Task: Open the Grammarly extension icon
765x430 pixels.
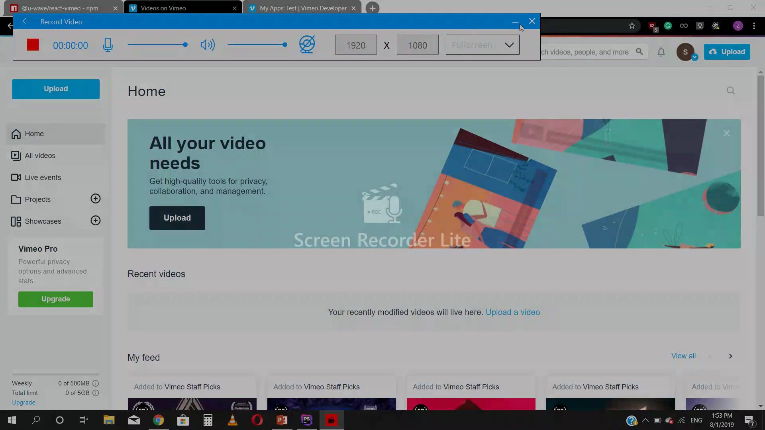Action: point(668,26)
